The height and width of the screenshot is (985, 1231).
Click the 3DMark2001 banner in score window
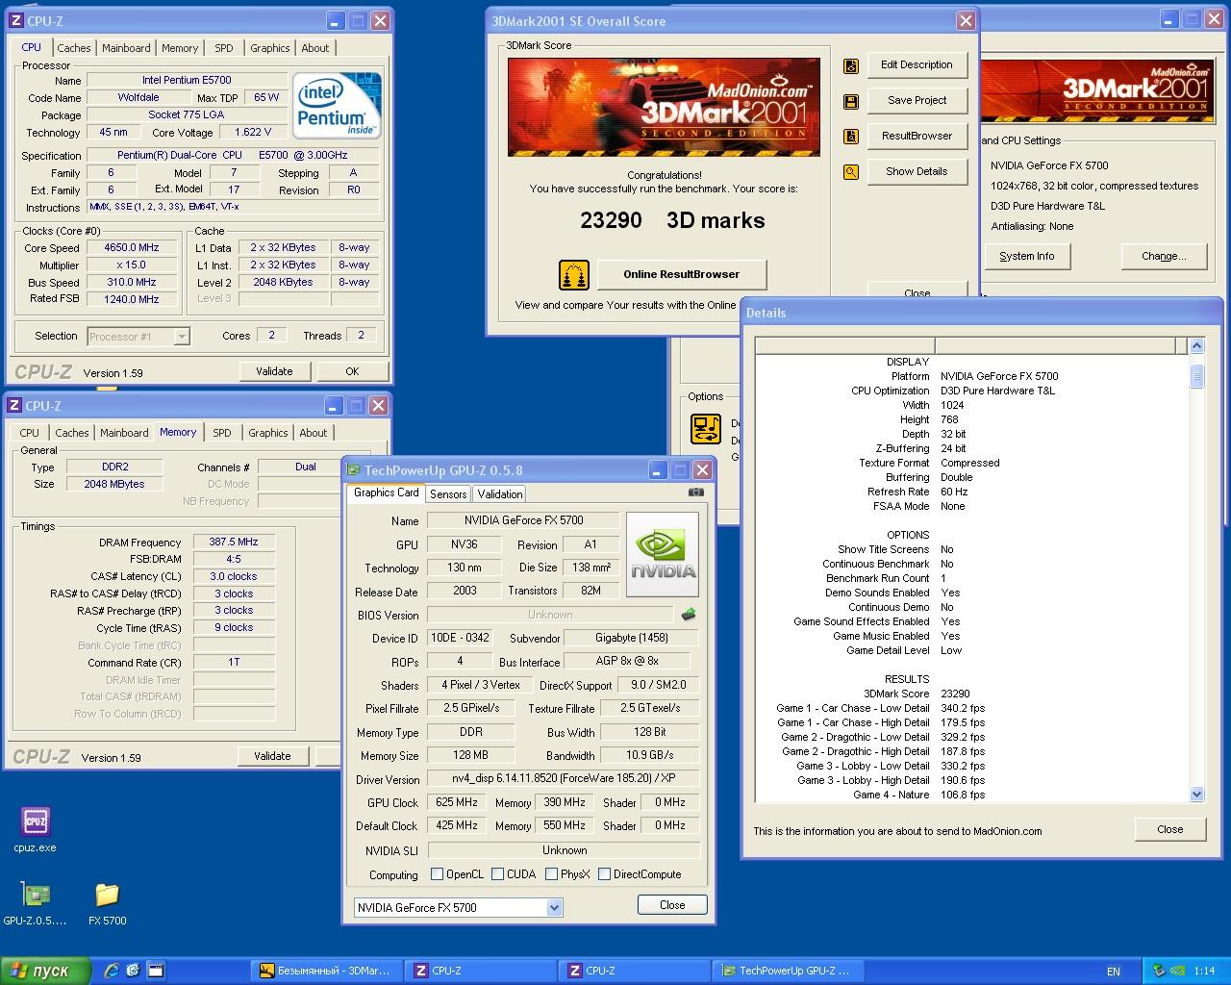pos(664,107)
